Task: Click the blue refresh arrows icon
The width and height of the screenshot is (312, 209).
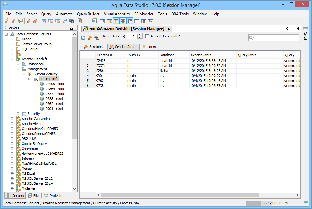Action: click(83, 37)
